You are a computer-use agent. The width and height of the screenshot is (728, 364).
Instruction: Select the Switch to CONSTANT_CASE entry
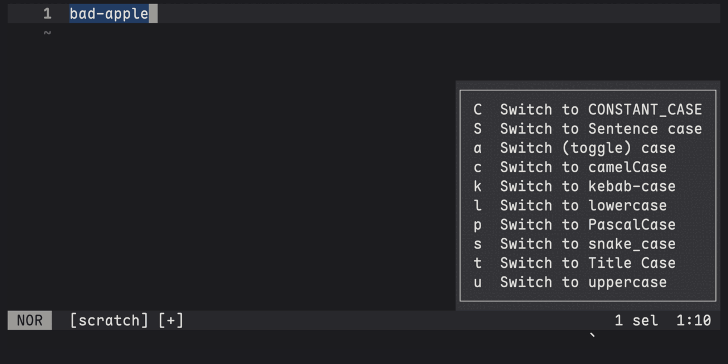pos(588,109)
